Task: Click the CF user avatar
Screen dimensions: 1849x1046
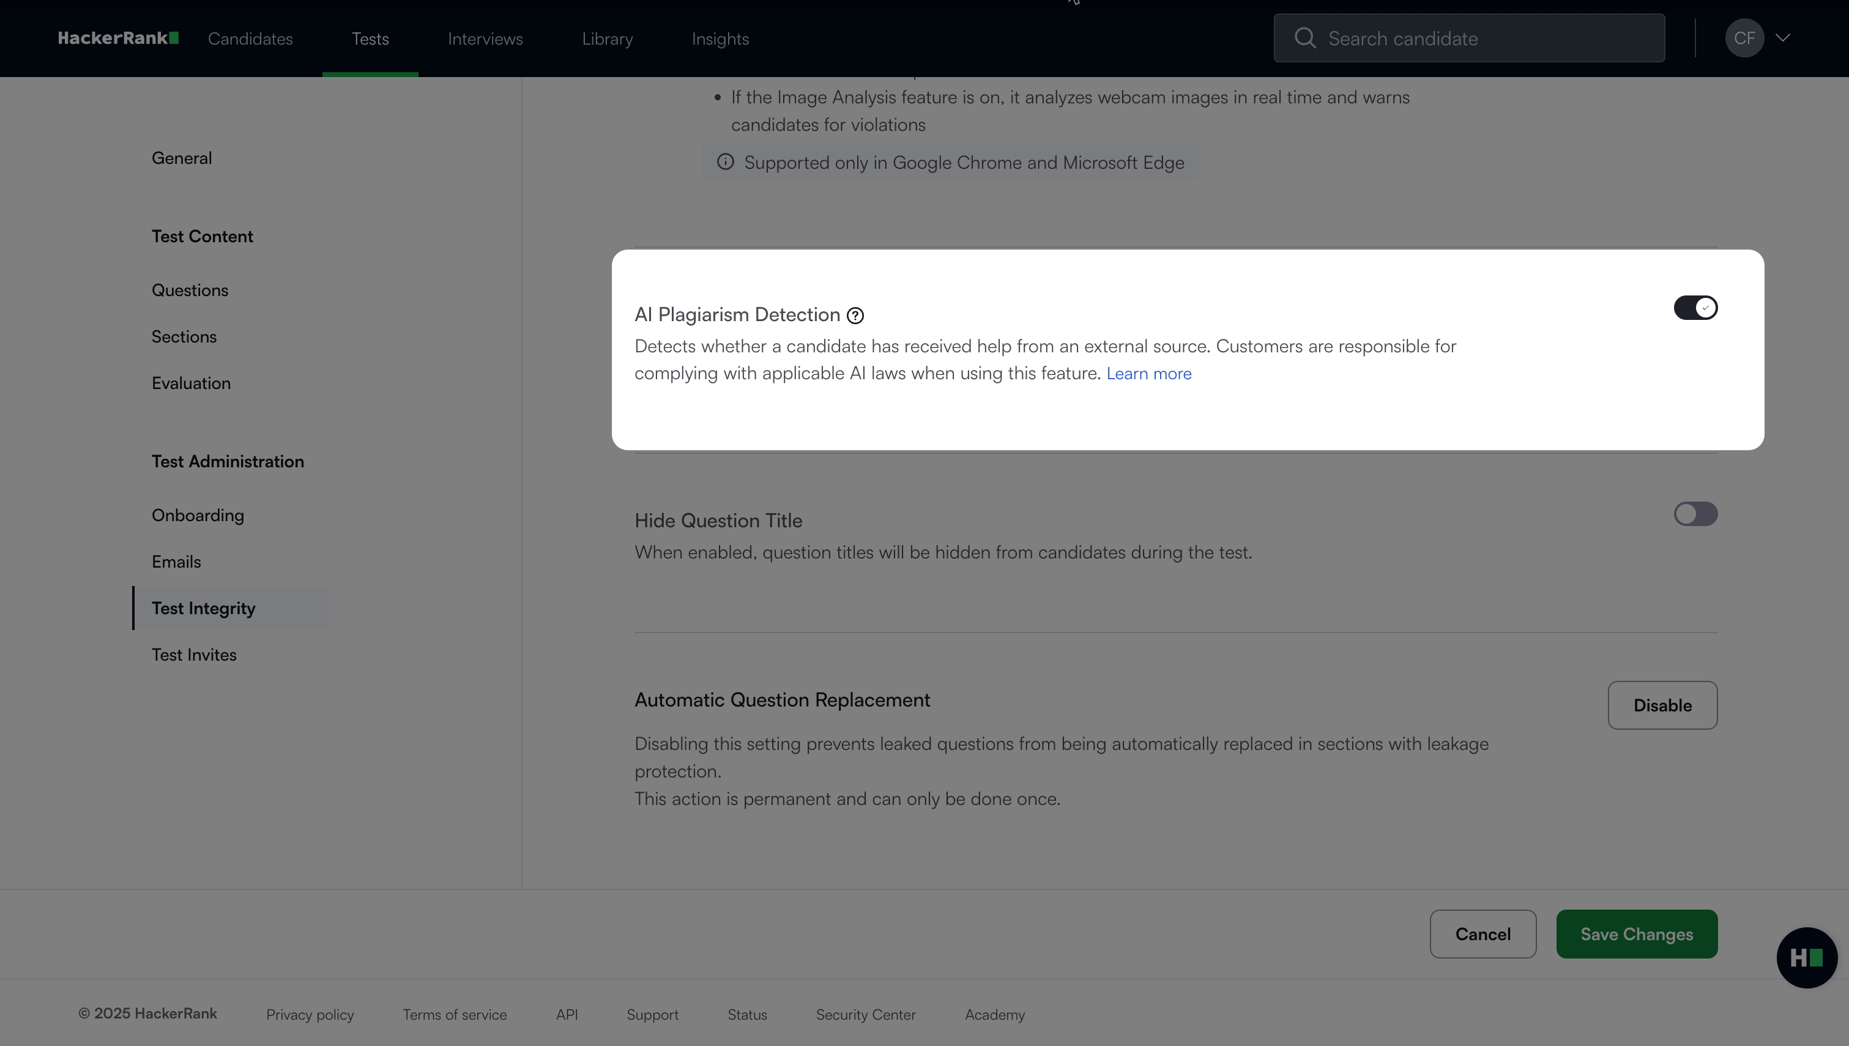Action: point(1744,38)
